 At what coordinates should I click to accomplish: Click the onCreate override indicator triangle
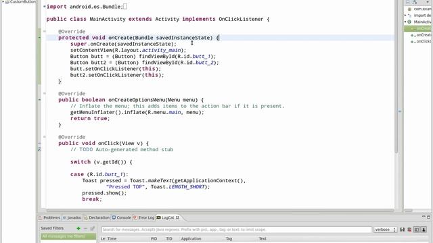(x=39, y=38)
